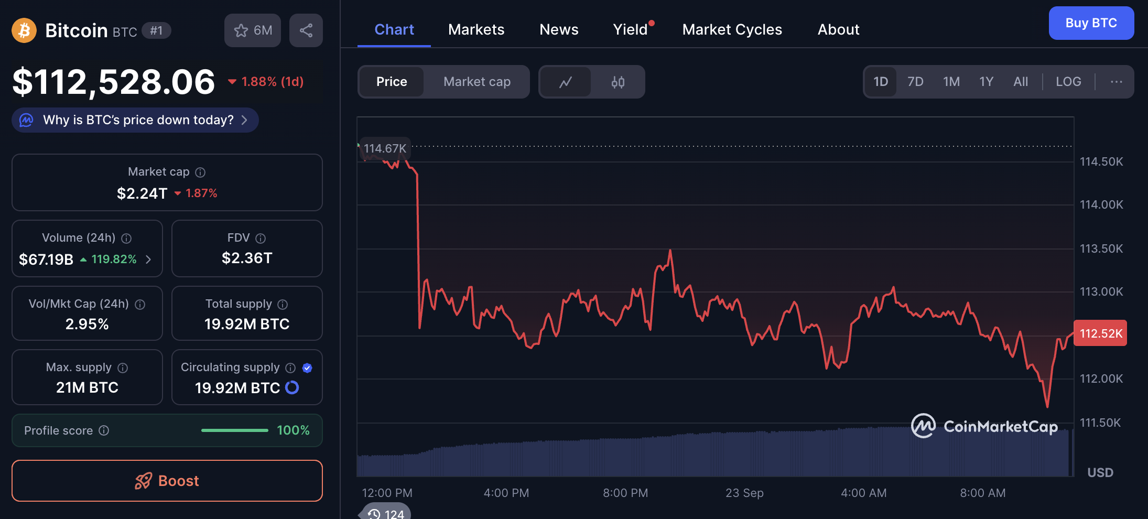Click the Max. supply info icon
Viewport: 1148px width, 519px height.
coord(123,368)
